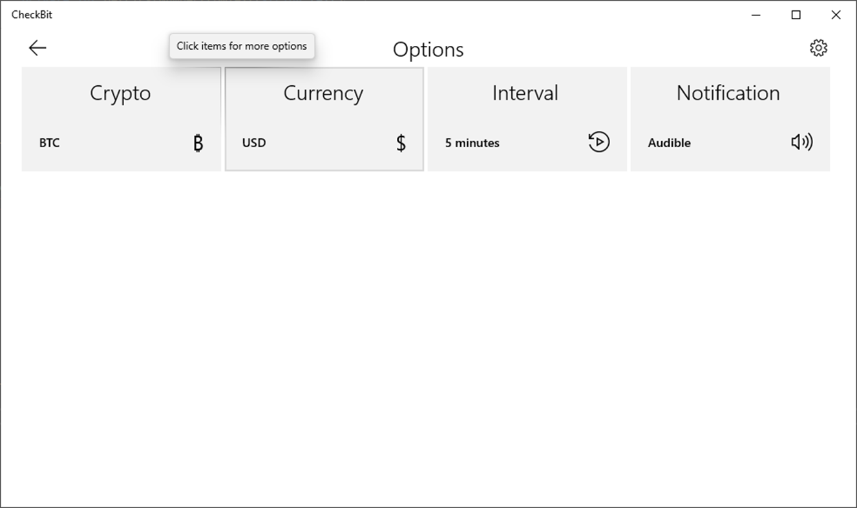Screen dimensions: 857x508
Task: Select the Currency tile heading
Action: click(x=323, y=93)
